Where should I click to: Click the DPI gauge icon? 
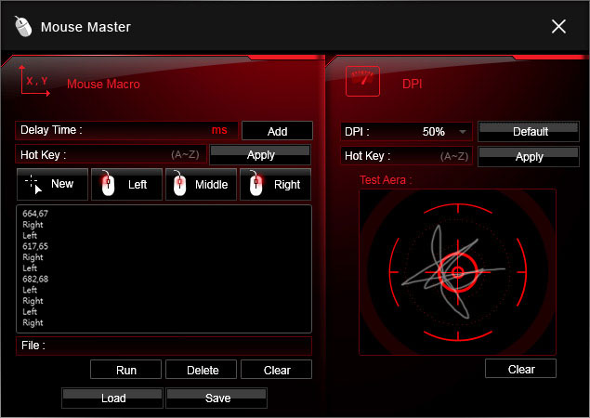pyautogui.click(x=362, y=82)
